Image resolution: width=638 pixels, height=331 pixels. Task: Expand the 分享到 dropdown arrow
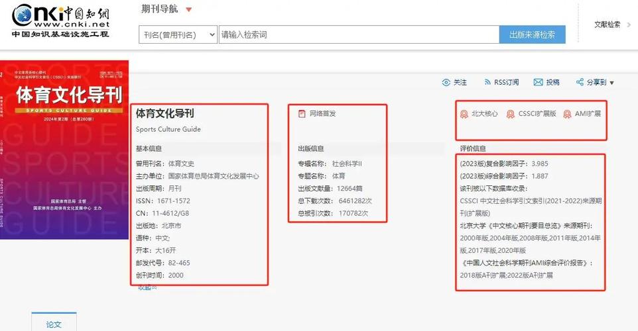[x=611, y=83]
